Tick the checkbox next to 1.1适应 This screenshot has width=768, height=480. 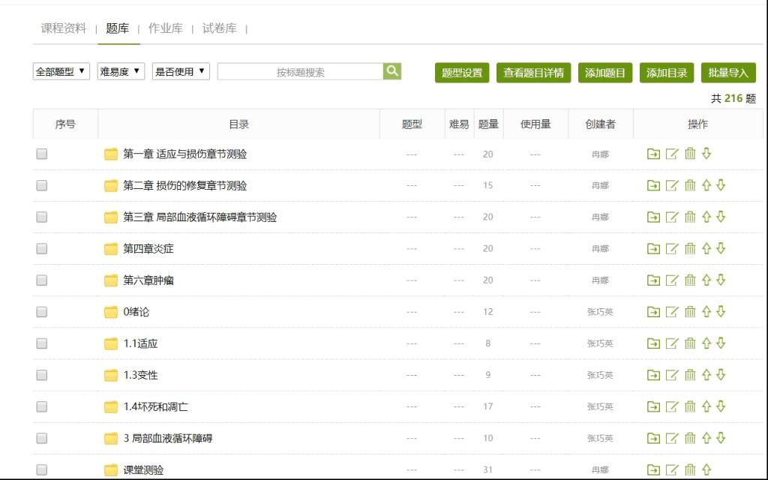click(42, 343)
